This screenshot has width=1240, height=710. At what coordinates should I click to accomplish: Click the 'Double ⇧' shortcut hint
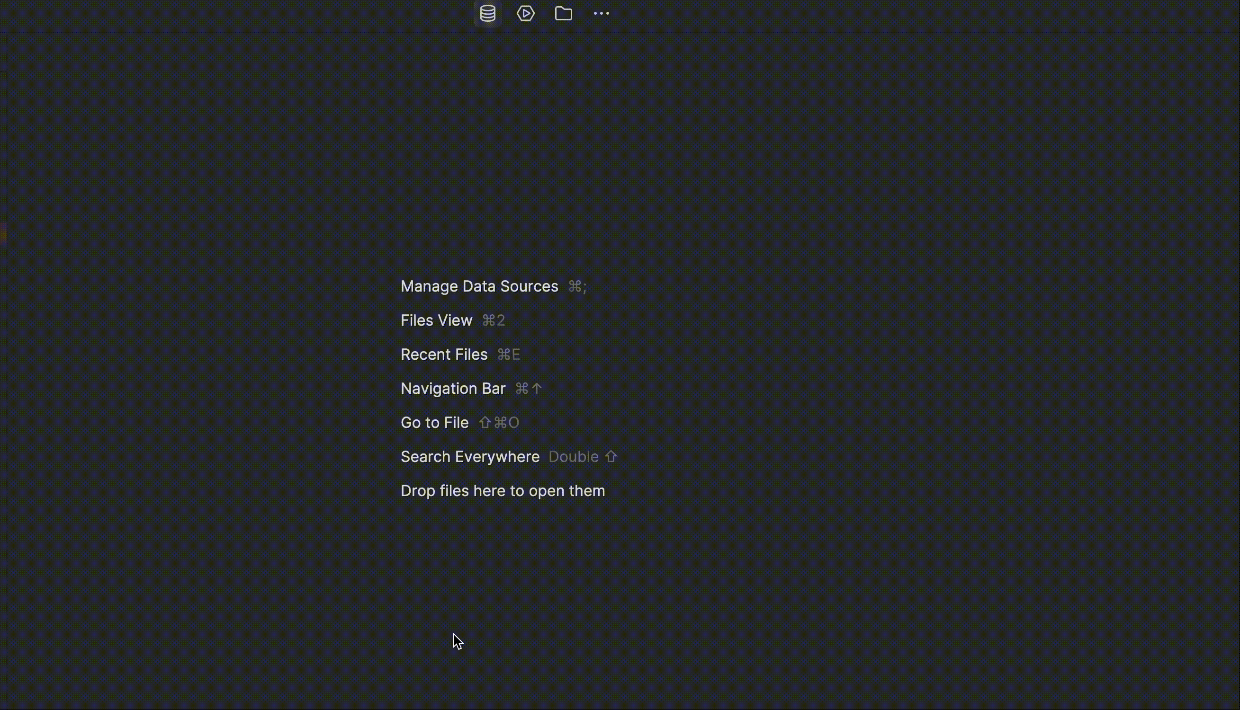pyautogui.click(x=583, y=457)
